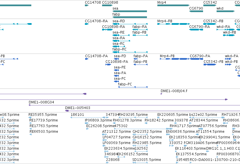Image resolution: width=240 pixels, height=164 pixels.
Task: Select the wkd gene label
Action: tap(220, 8)
